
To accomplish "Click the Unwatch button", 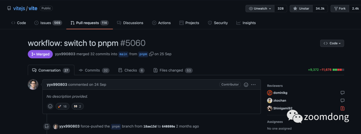I will [260, 9].
